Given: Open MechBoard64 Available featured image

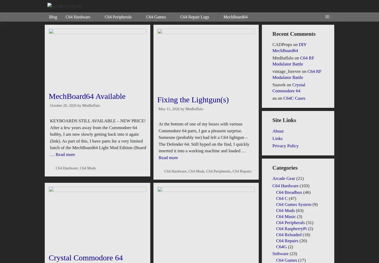Looking at the screenshot, I should [97, 31].
